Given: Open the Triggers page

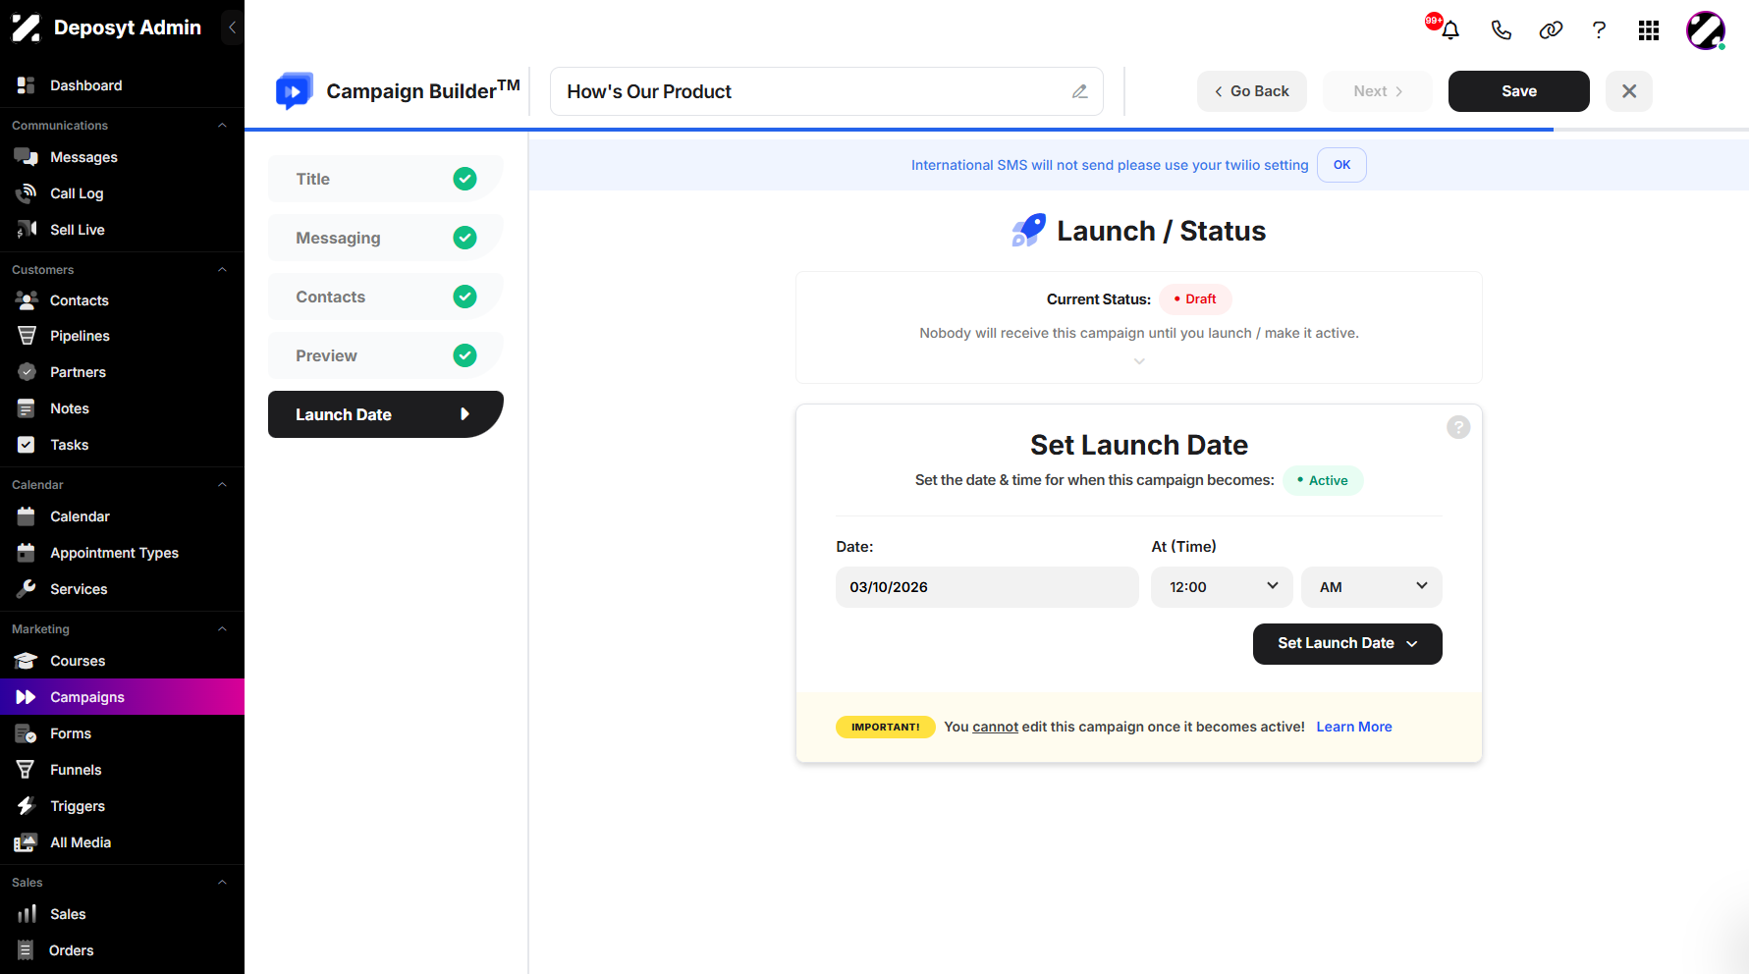Looking at the screenshot, I should [122, 806].
